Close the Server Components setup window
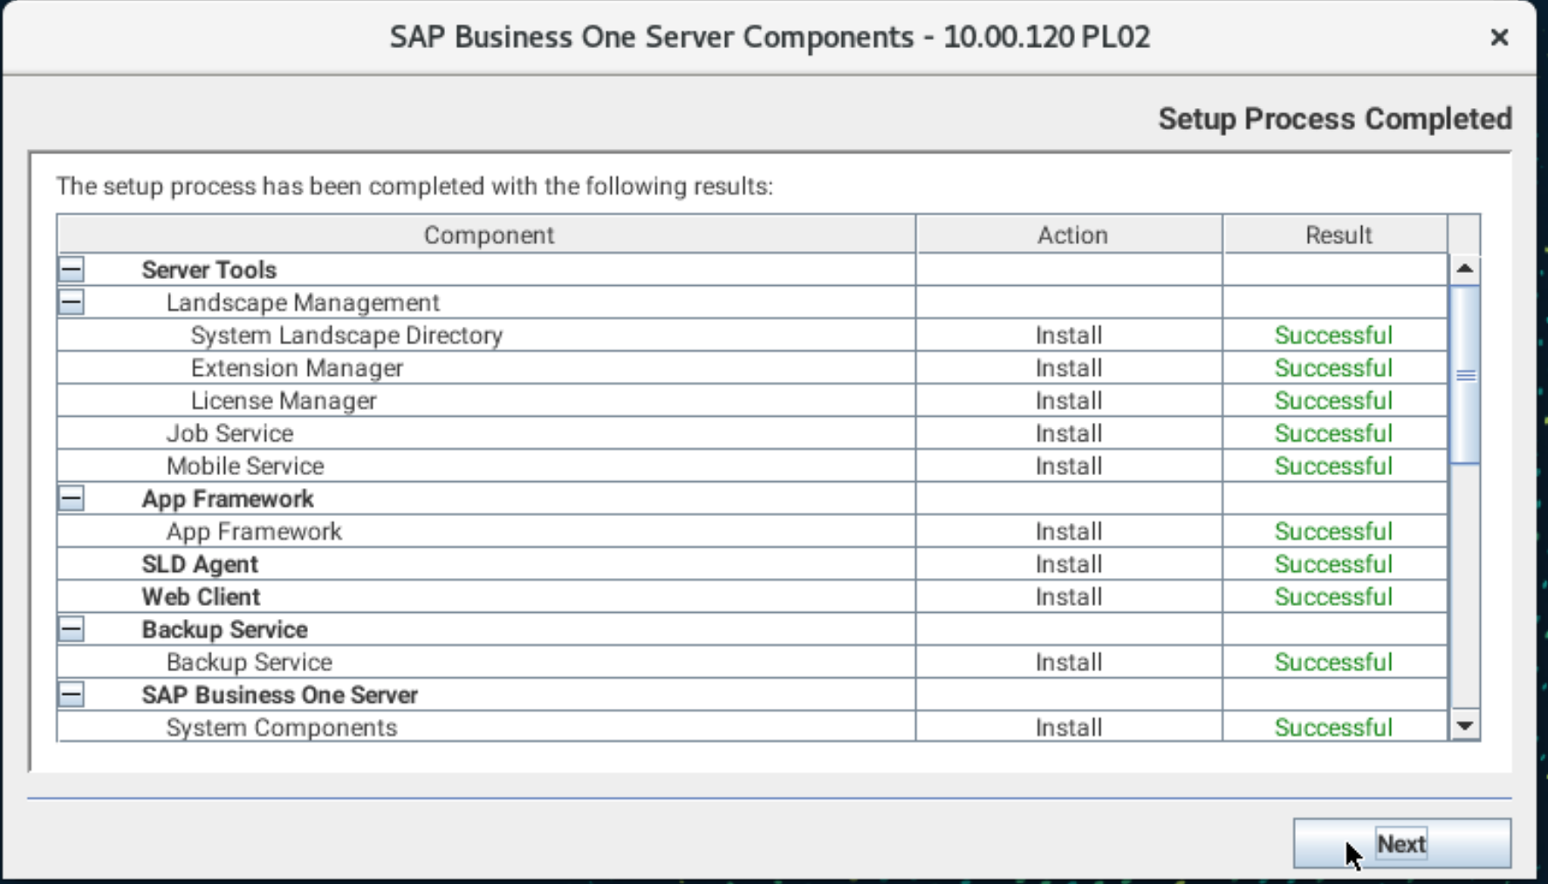This screenshot has height=884, width=1548. [1499, 37]
